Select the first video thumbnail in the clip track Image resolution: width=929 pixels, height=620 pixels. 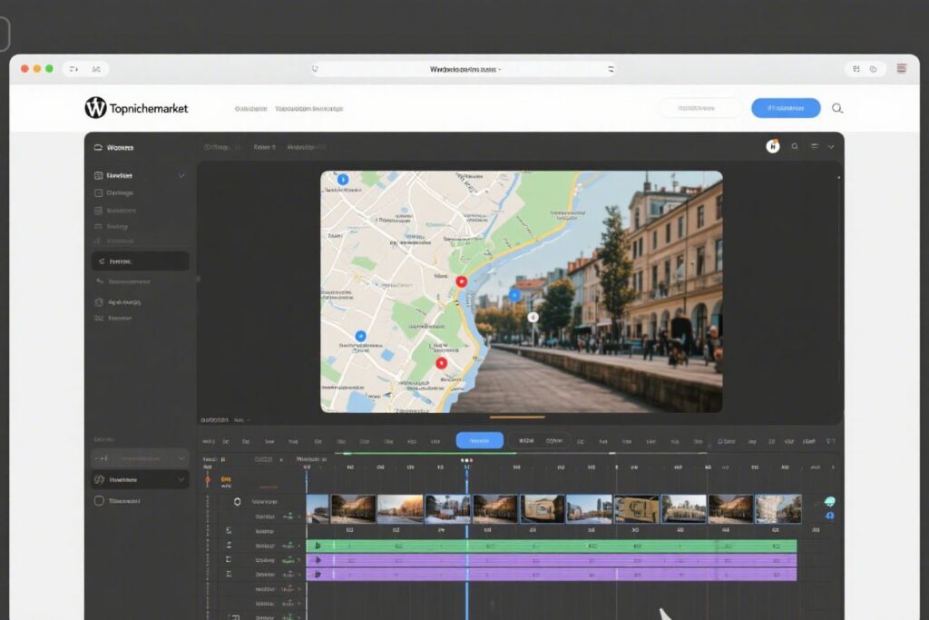pyautogui.click(x=318, y=508)
